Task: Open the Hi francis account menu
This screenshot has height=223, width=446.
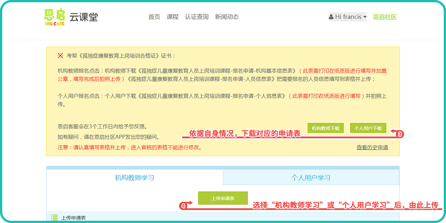Action: (x=348, y=17)
